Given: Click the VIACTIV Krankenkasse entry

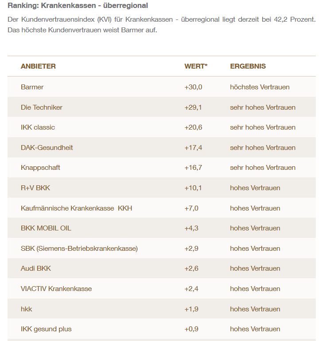Looking at the screenshot, I should [56, 289].
